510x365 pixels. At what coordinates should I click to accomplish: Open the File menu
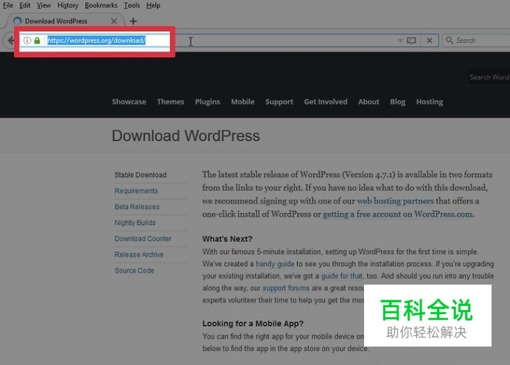point(8,6)
